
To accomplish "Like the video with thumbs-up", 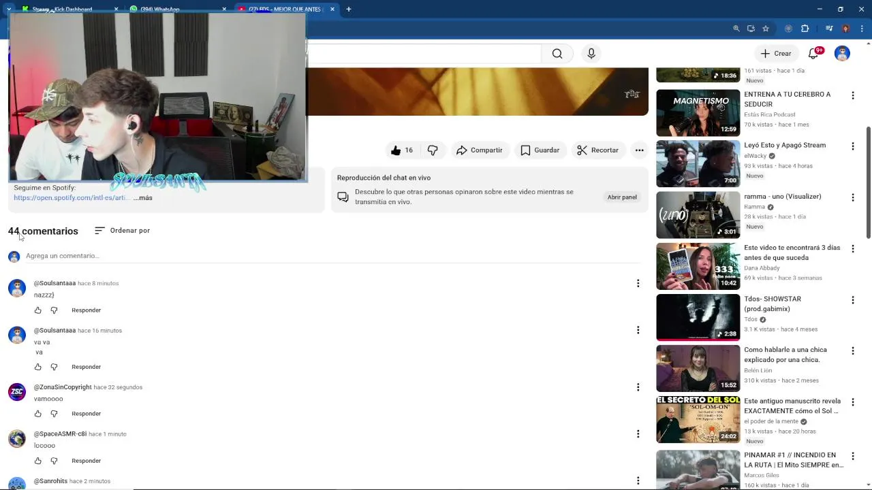I will [402, 150].
